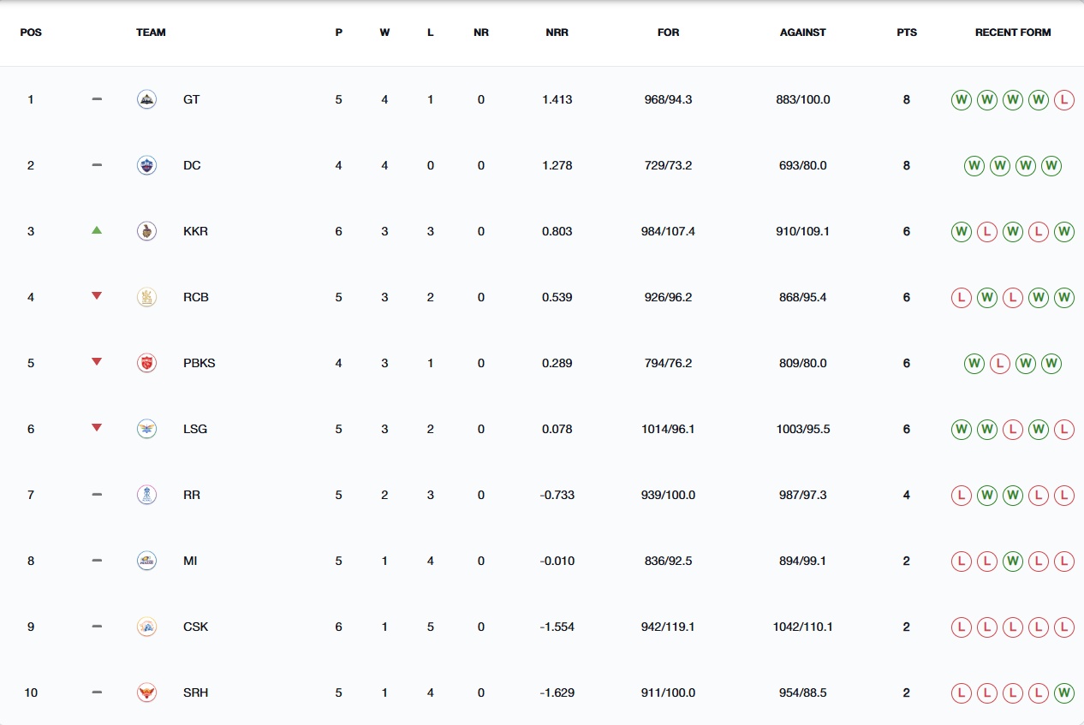Click the GT team logo icon
Screen dimensions: 1084x725
coord(147,99)
